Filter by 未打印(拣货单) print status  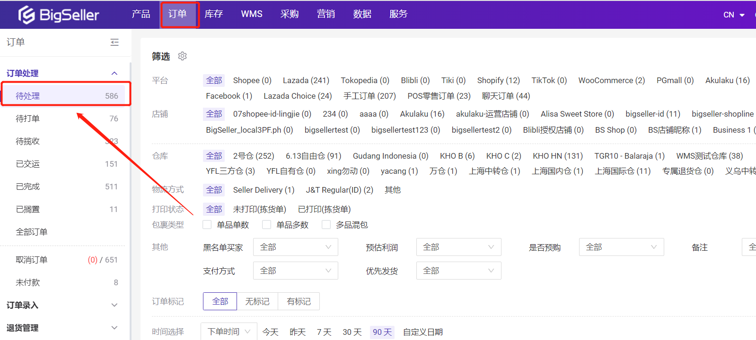click(x=260, y=209)
